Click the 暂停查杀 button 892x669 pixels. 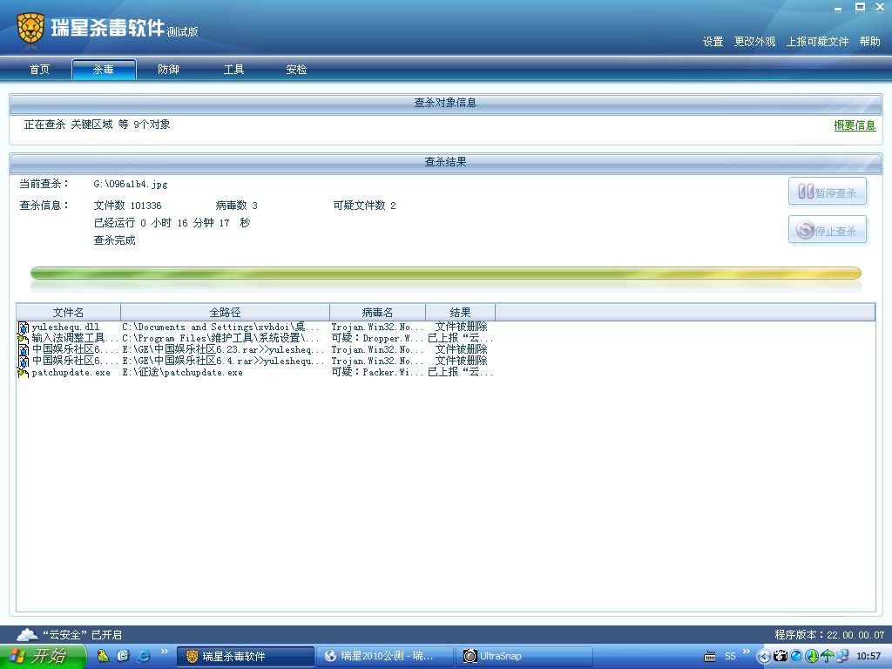click(828, 191)
